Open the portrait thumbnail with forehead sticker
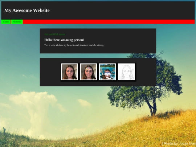 pyautogui.click(x=89, y=72)
